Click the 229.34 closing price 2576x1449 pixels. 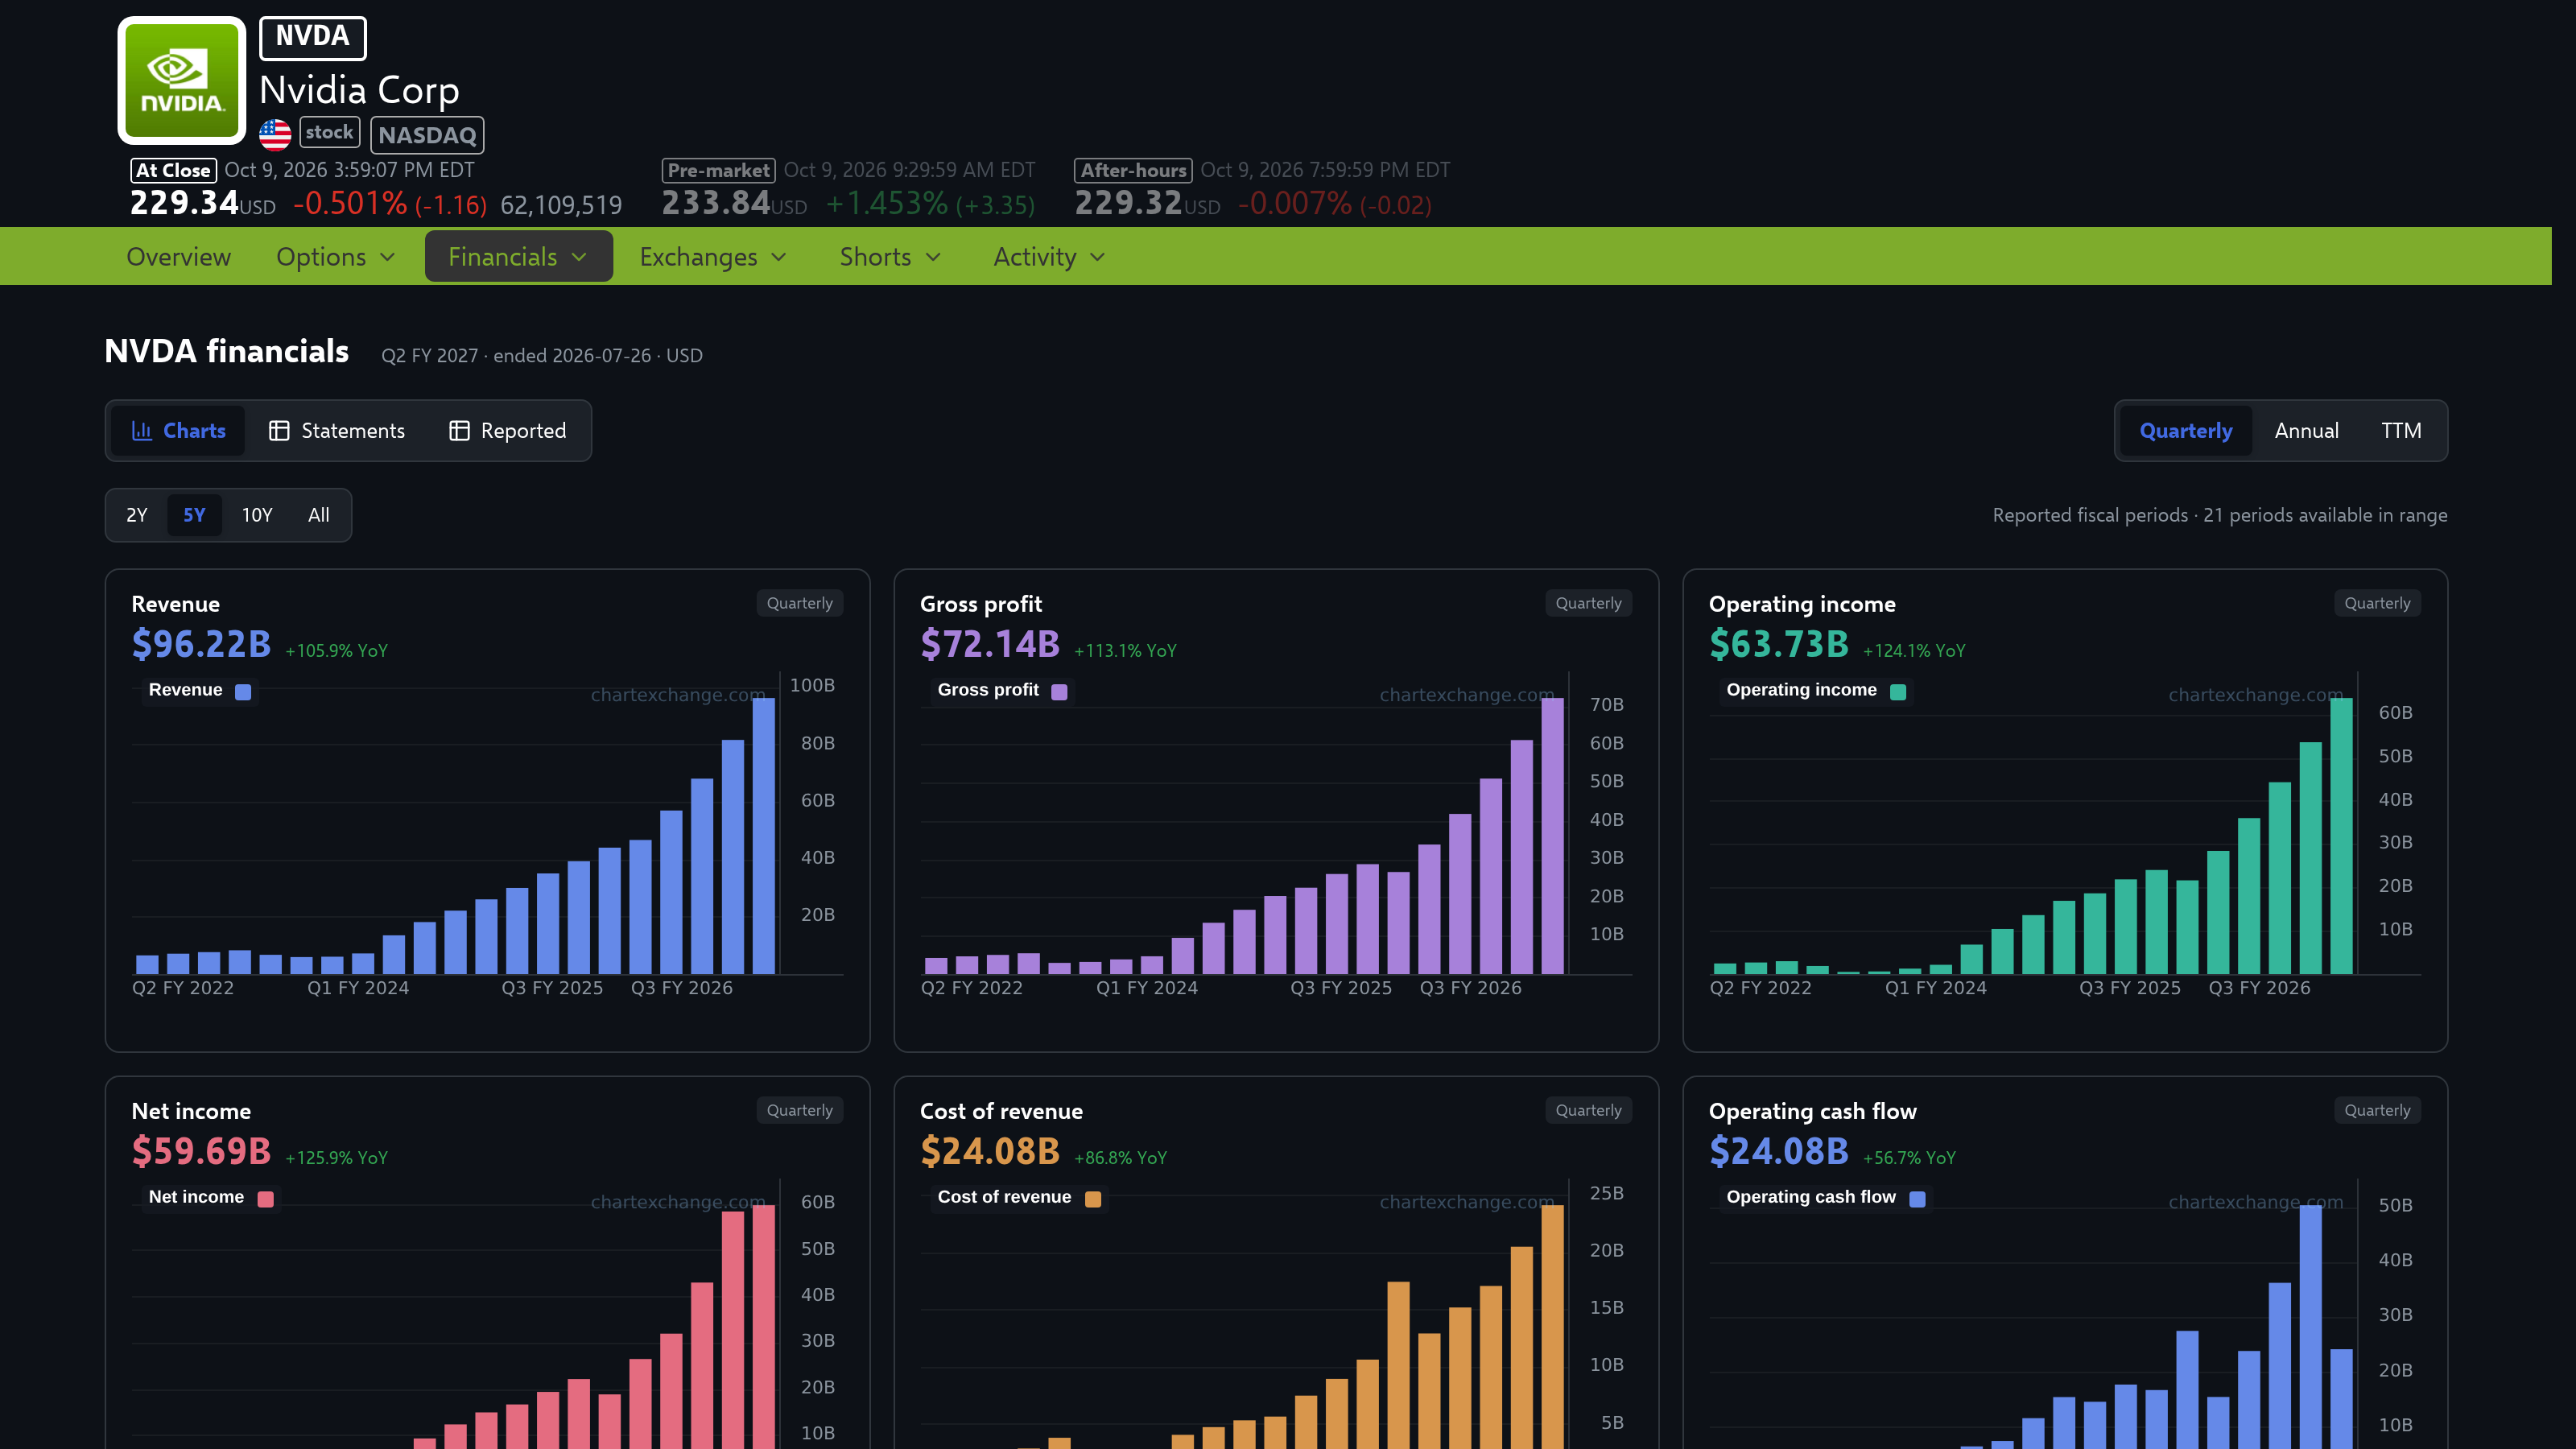point(184,203)
